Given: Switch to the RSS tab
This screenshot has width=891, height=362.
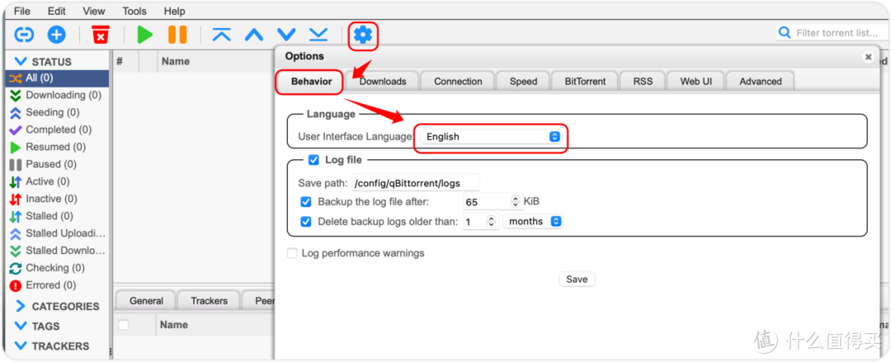Looking at the screenshot, I should coord(643,82).
